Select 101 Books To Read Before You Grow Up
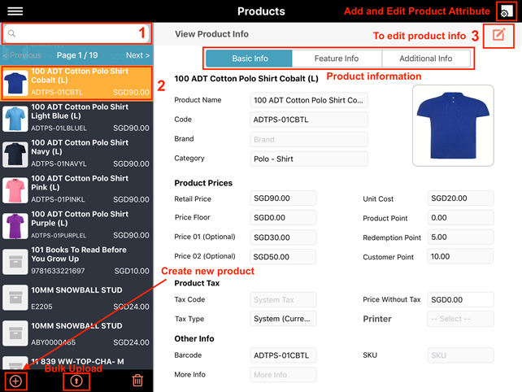 click(x=76, y=261)
